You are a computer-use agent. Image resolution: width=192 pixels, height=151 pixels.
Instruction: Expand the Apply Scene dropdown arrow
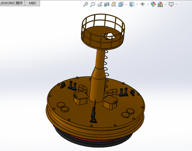click(x=165, y=4)
